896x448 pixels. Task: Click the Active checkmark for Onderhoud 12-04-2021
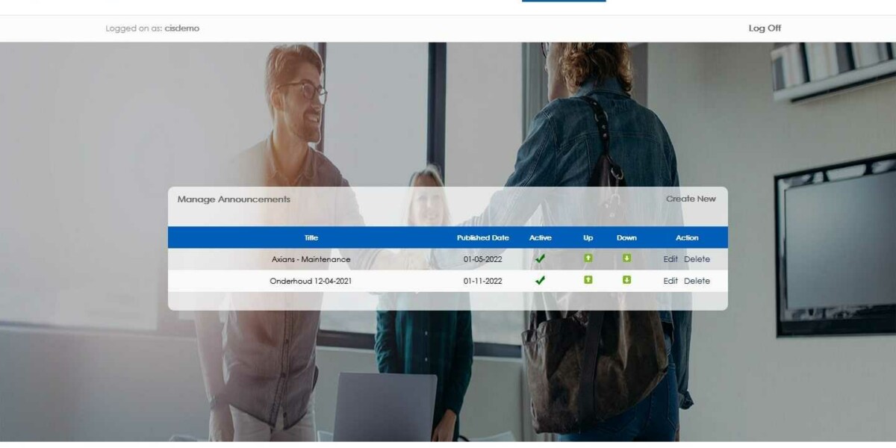[x=540, y=281]
